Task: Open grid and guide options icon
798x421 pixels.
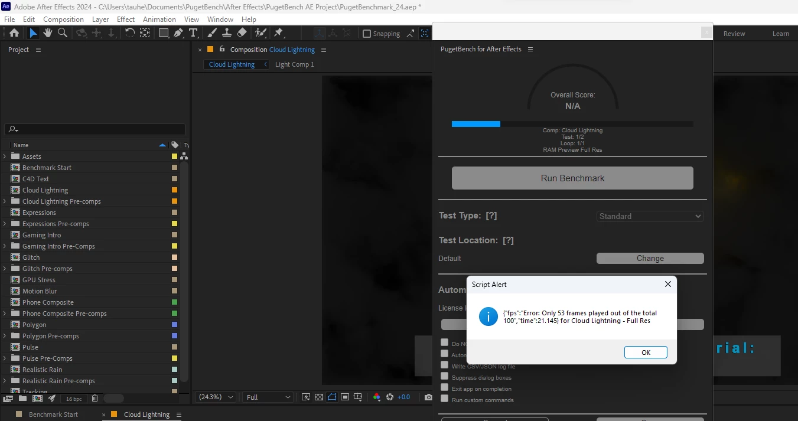Action: [x=358, y=397]
